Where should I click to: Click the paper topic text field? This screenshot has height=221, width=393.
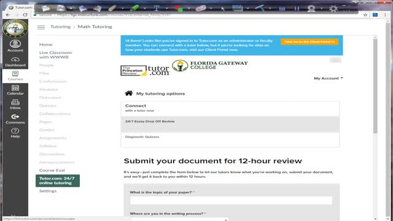click(x=231, y=201)
